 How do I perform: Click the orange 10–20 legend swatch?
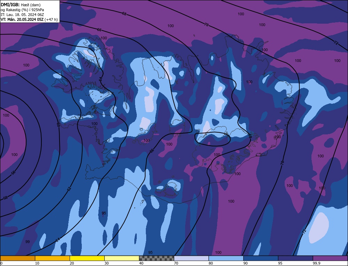pos(53,258)
